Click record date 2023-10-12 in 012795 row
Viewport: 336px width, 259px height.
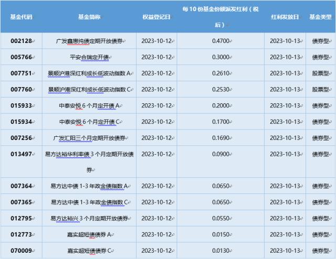[156, 218]
